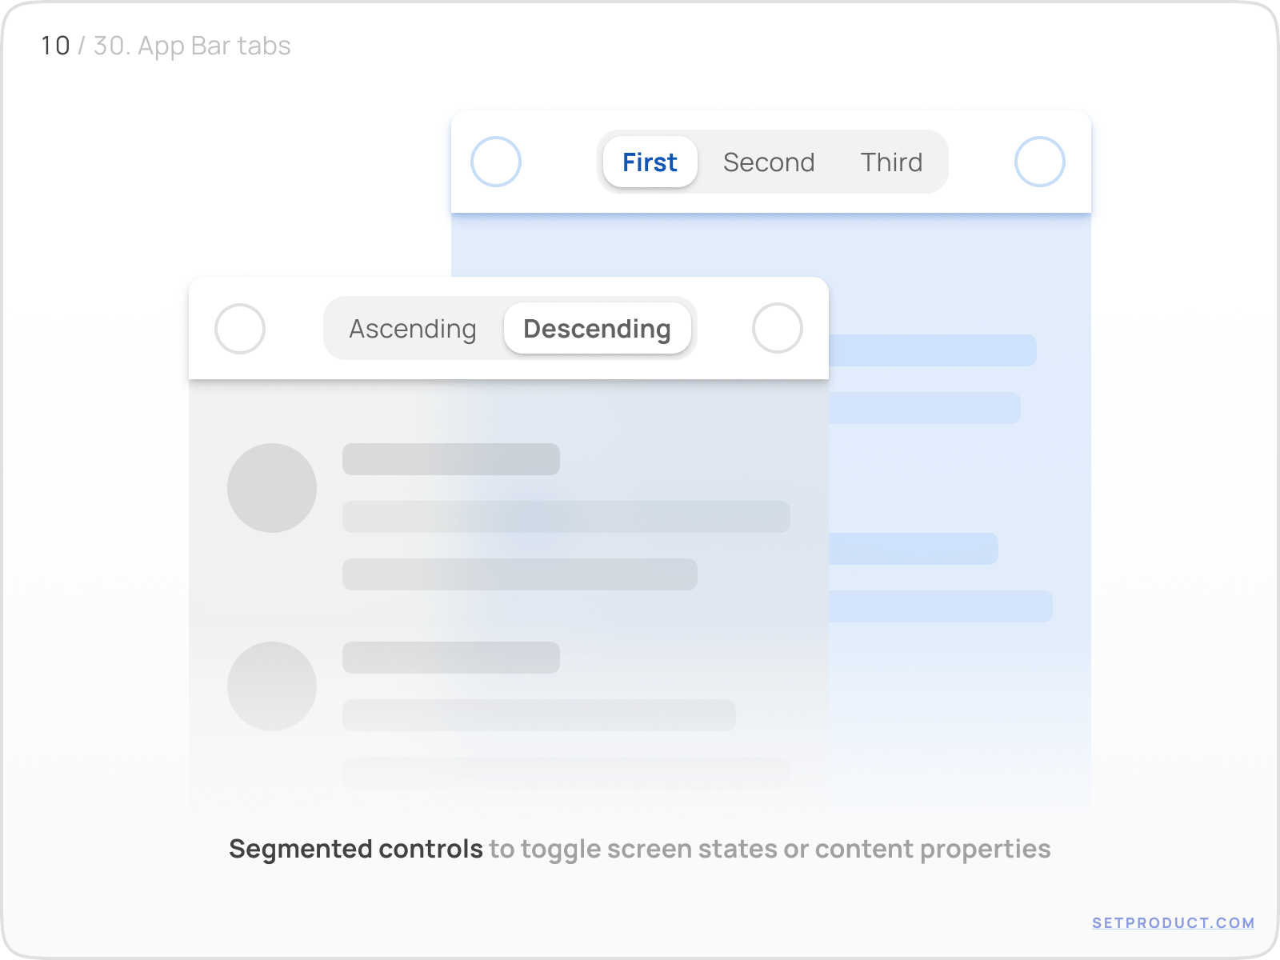This screenshot has height=960, width=1280.
Task: Open the navigation icon on the First/Second/Third bar
Action: pyautogui.click(x=496, y=162)
